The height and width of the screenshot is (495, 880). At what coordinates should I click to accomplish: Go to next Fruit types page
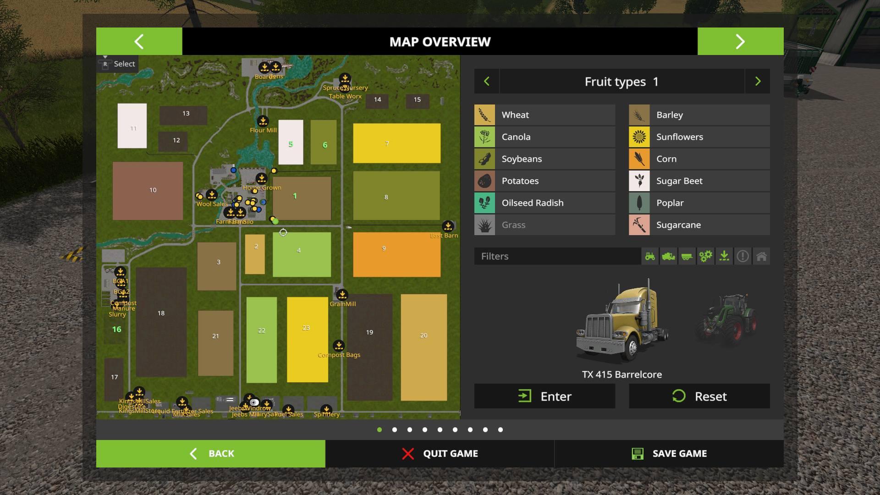coord(758,82)
